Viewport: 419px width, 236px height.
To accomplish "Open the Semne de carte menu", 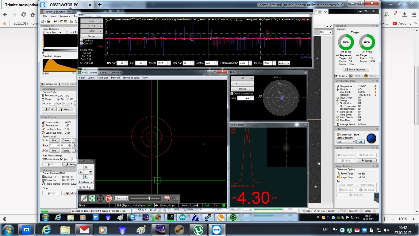I will click(131, 78).
